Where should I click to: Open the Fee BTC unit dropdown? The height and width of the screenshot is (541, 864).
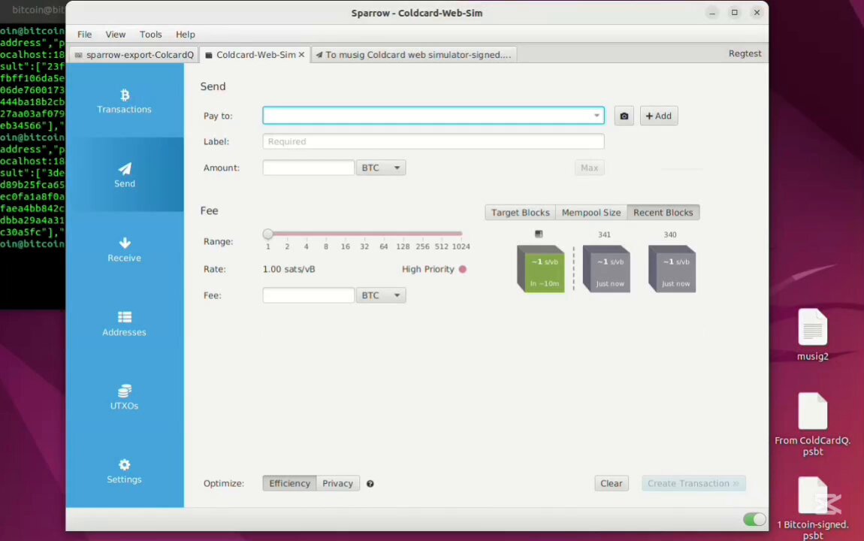[x=381, y=295]
